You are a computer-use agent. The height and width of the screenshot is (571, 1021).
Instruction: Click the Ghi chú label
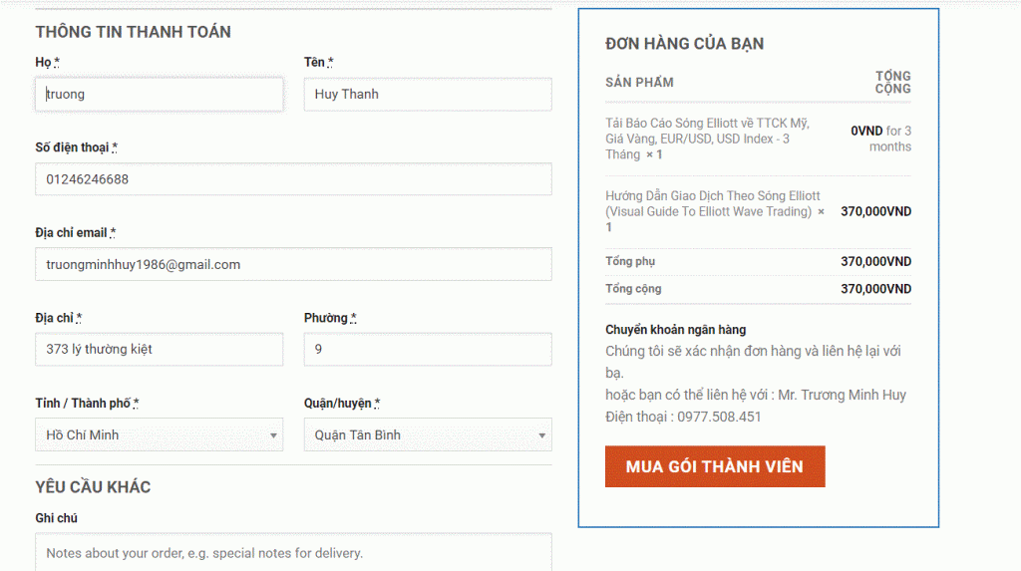coord(56,518)
